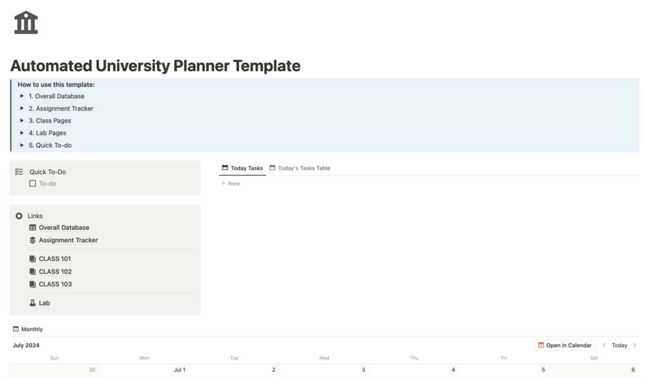Go to previous month with left arrow
Image resolution: width=646 pixels, height=378 pixels.
(604, 345)
